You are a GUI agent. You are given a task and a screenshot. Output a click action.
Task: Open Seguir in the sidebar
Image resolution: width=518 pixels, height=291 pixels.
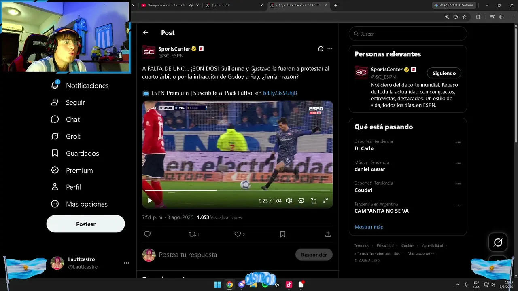(68, 102)
